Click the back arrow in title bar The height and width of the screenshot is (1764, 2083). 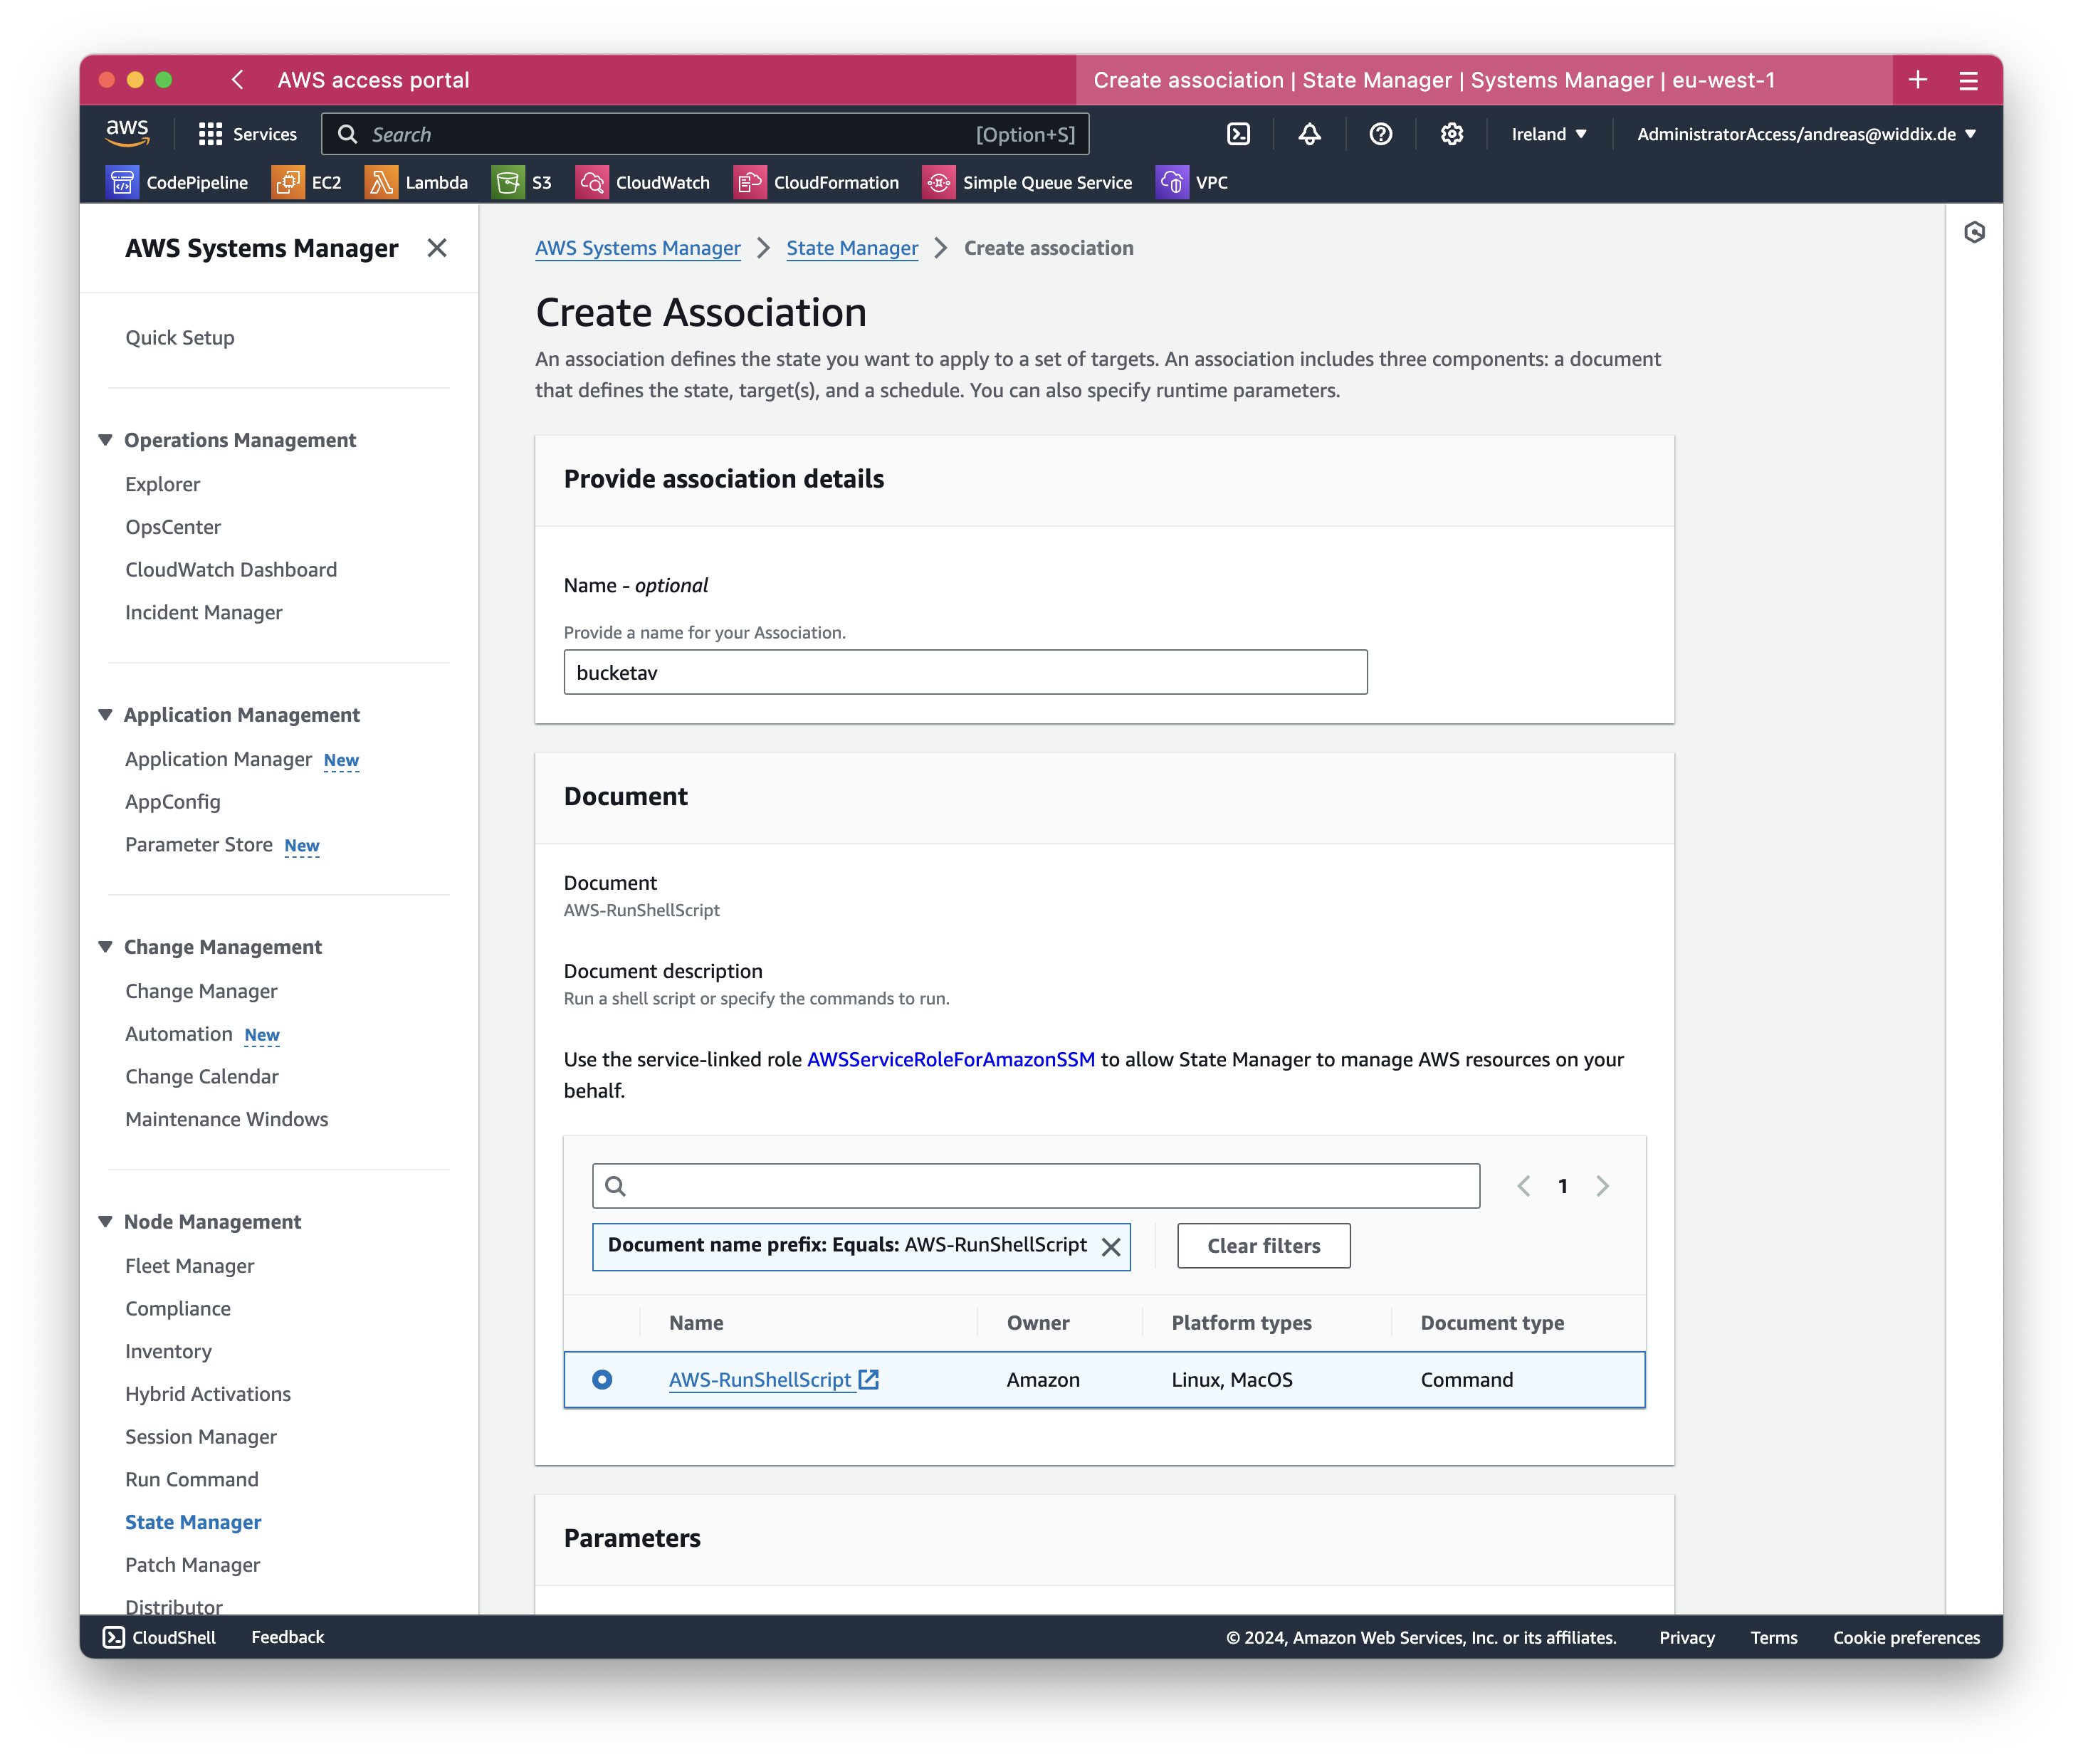pyautogui.click(x=237, y=80)
